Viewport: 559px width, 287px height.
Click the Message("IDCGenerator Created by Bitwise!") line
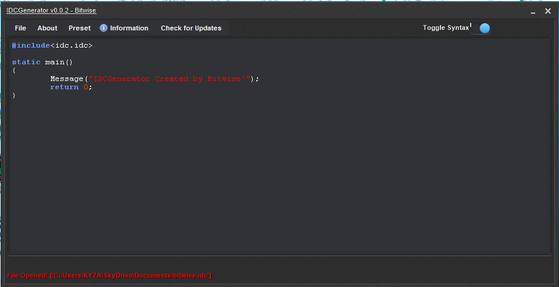(x=154, y=79)
